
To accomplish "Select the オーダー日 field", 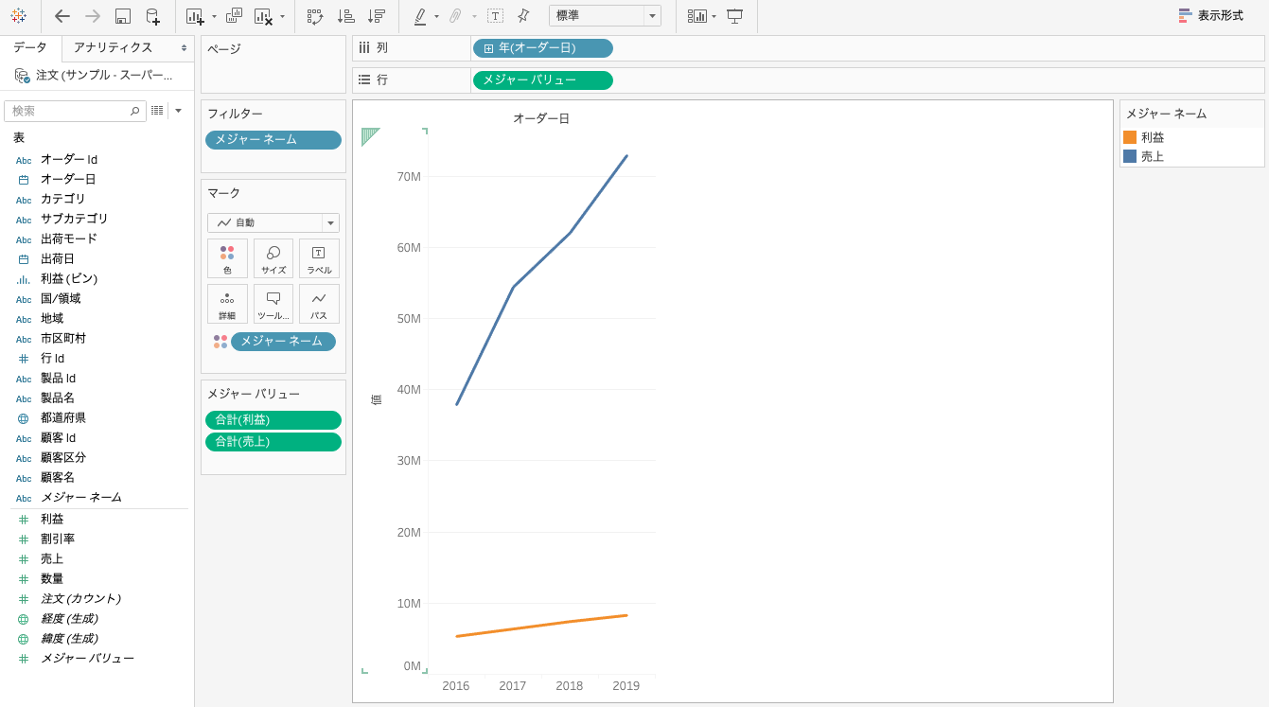I will [68, 179].
